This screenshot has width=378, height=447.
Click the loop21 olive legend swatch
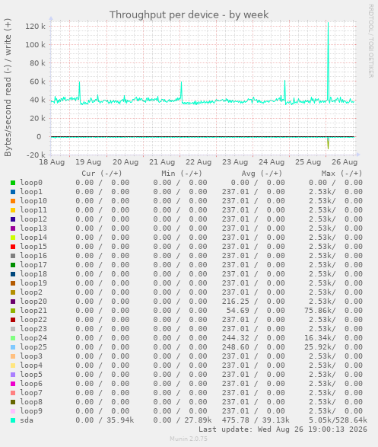13,311
